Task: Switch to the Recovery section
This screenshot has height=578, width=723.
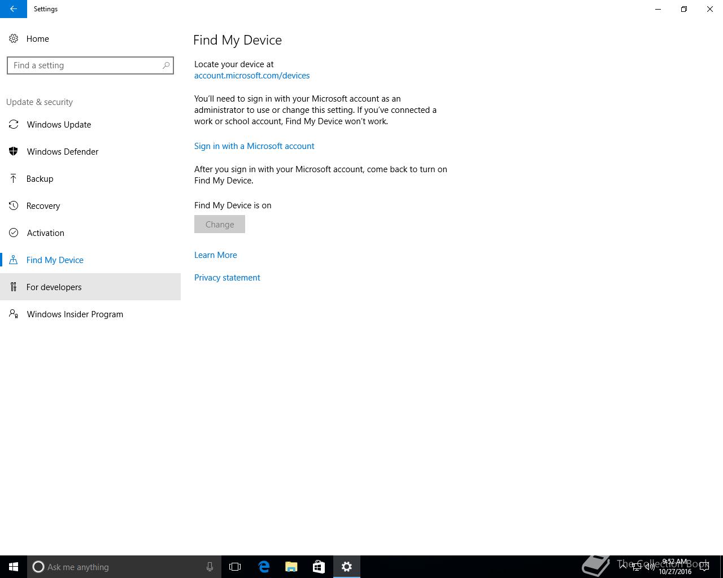Action: (90, 206)
